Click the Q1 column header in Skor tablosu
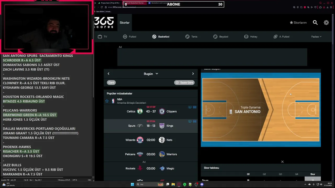 click(248, 174)
